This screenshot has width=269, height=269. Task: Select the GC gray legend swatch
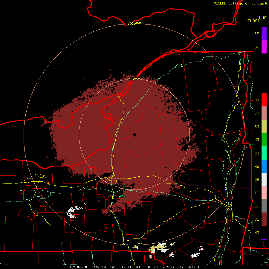coord(264,206)
